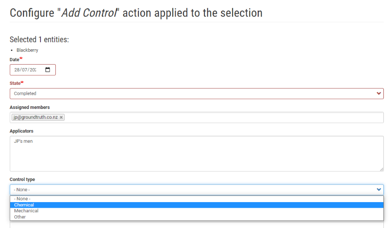The image size is (390, 228).
Task: Click the Assigned members label
Action: click(29, 108)
